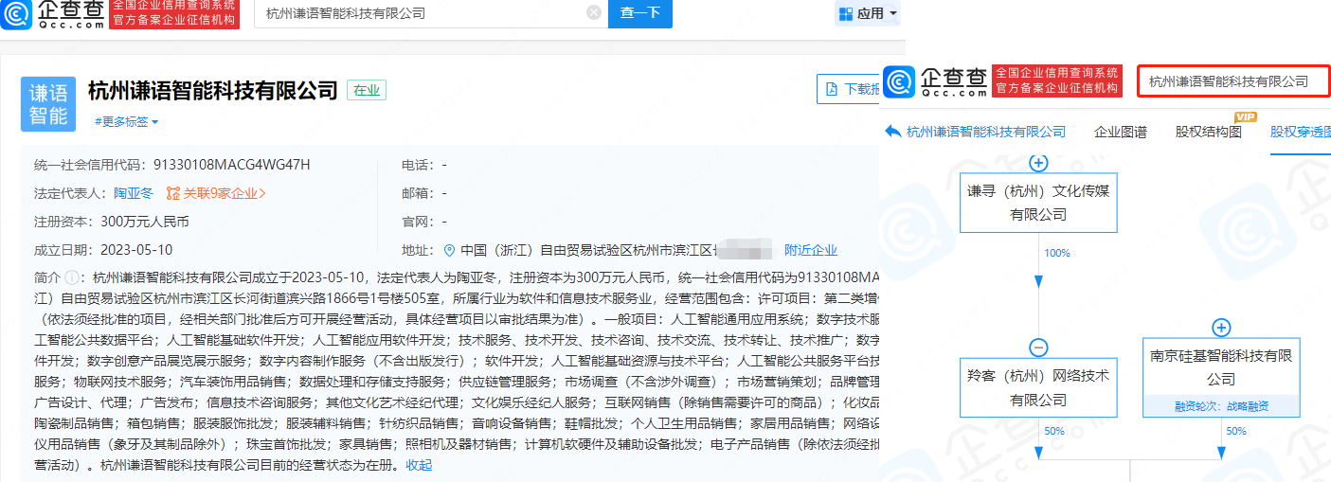Click the 谦寻（杭州）文化传媒有限公司 node
This screenshot has width=1331, height=482.
pyautogui.click(x=1038, y=203)
